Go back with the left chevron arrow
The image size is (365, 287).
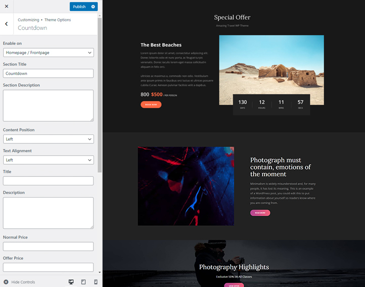pyautogui.click(x=7, y=24)
